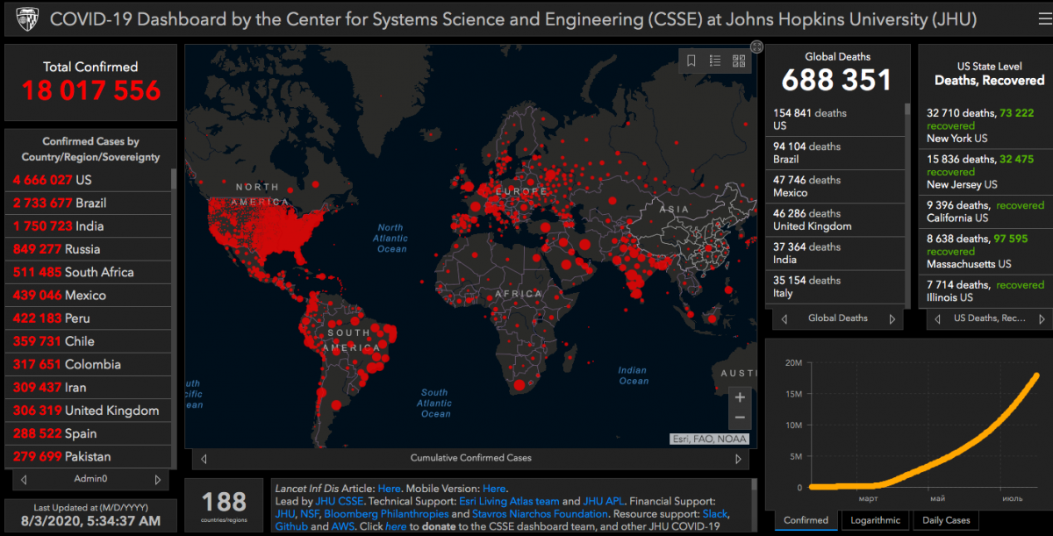The image size is (1053, 536).
Task: Follow the AWS link
Action: [344, 526]
